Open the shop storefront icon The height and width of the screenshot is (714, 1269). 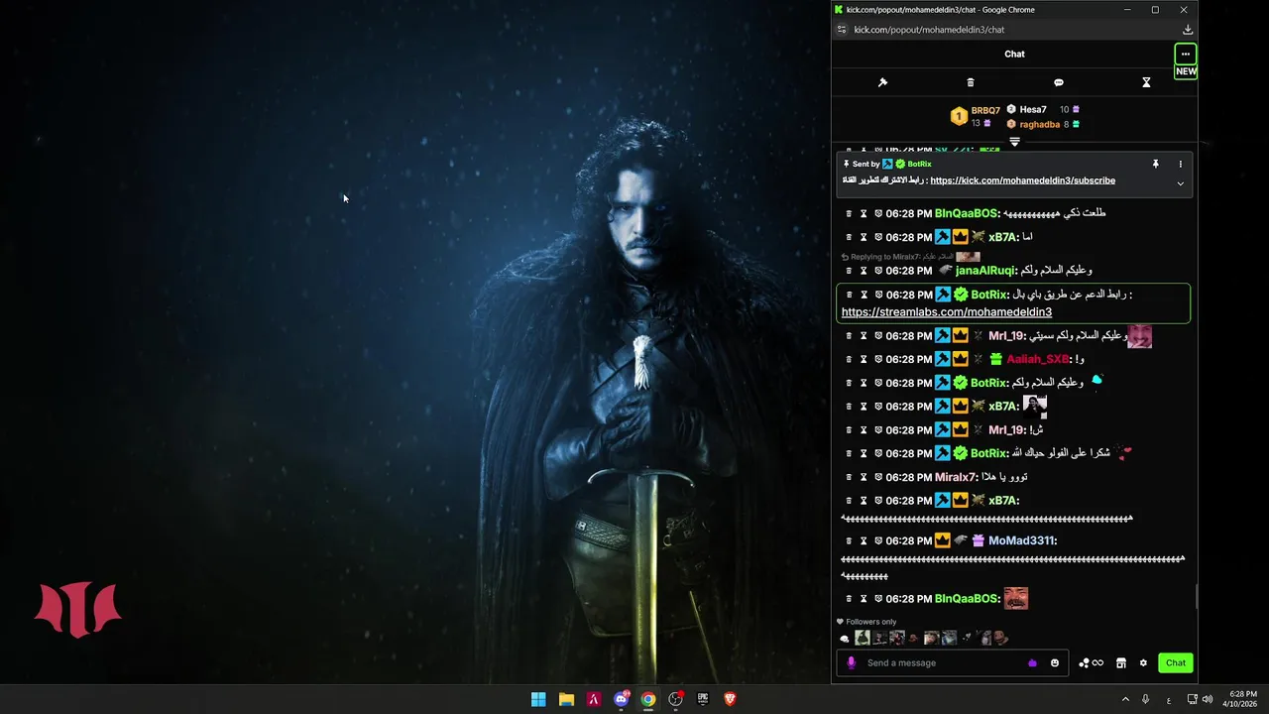coord(1121,662)
